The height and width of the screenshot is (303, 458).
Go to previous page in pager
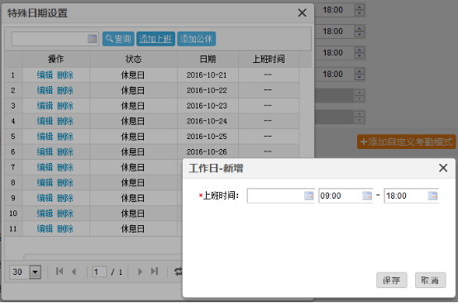[x=74, y=272]
